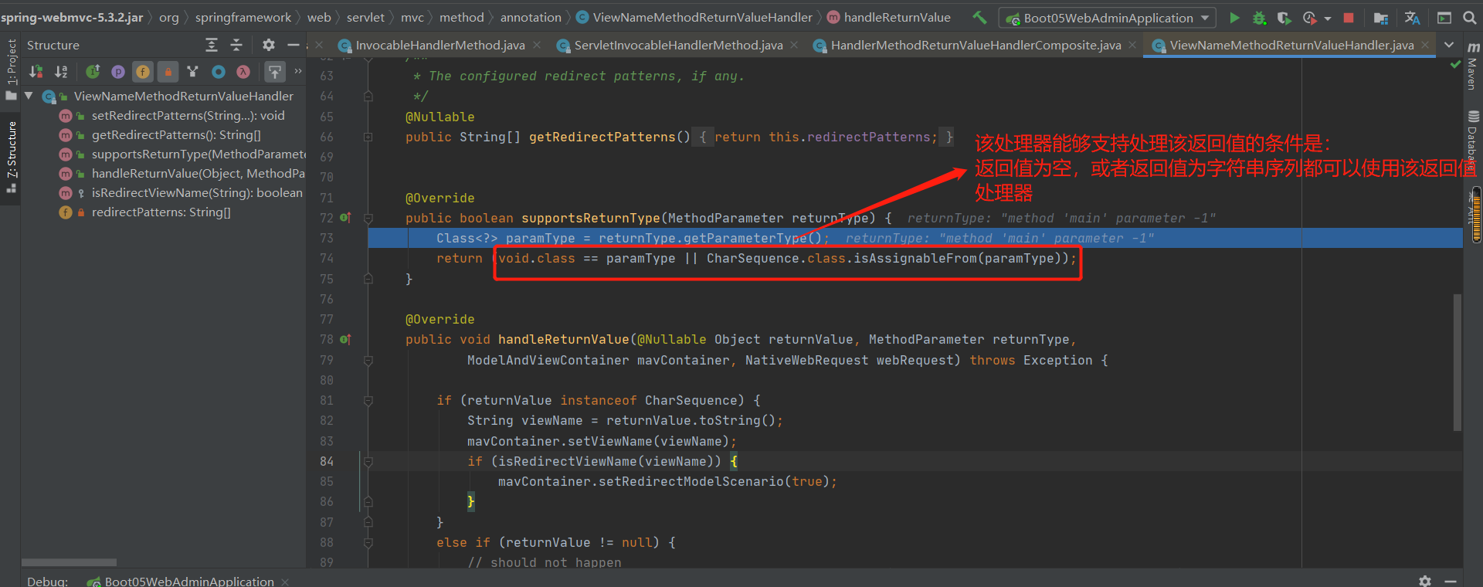Select supportsReturnType in Structure tree
Image resolution: width=1483 pixels, height=587 pixels.
tap(199, 154)
